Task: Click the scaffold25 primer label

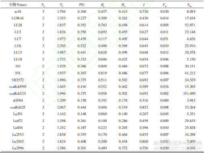Action: tap(18, 108)
